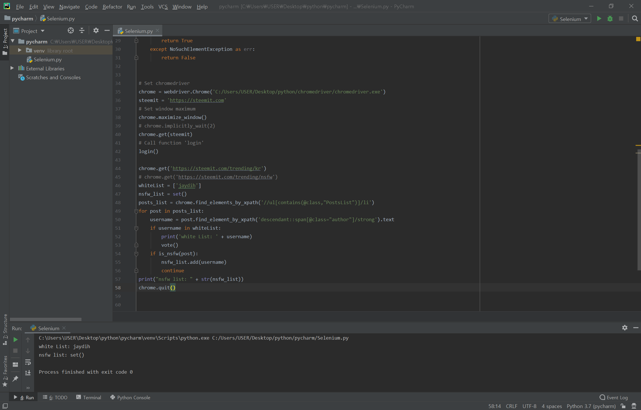Open Search Everywhere magnifier icon
The image size is (641, 410).
[x=635, y=19]
